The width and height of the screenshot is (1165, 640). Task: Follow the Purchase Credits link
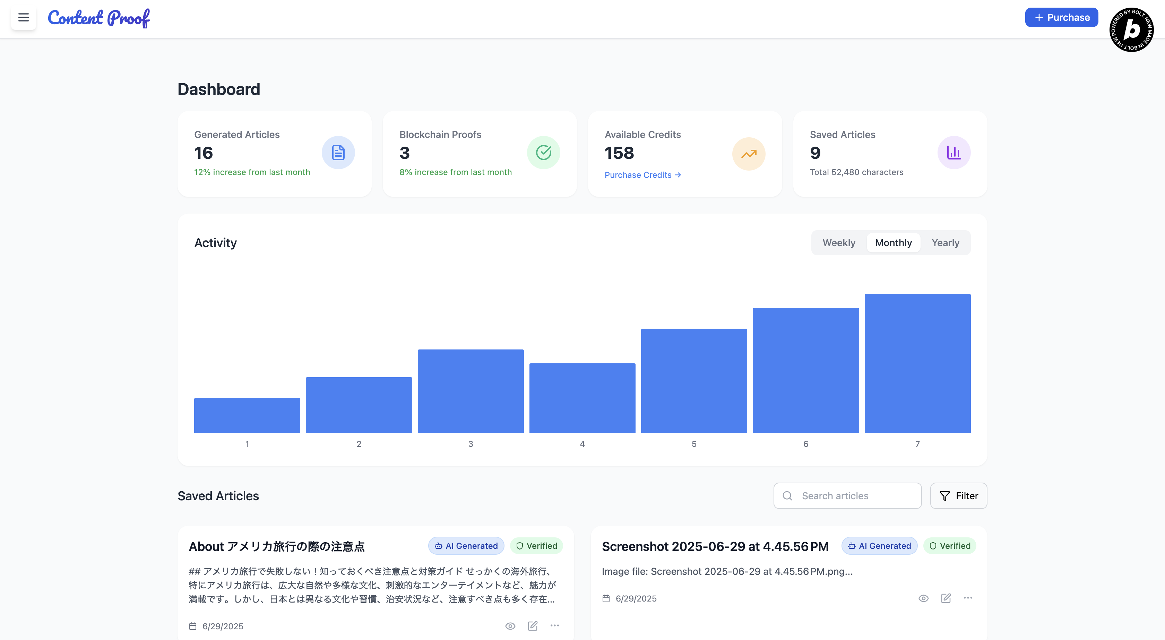click(642, 175)
